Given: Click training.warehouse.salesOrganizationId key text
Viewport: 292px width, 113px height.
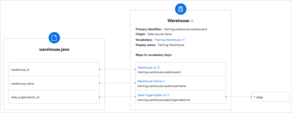Looking at the screenshot, I should 164,100.
